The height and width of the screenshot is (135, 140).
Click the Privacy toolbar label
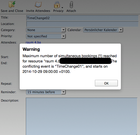coord(58,11)
